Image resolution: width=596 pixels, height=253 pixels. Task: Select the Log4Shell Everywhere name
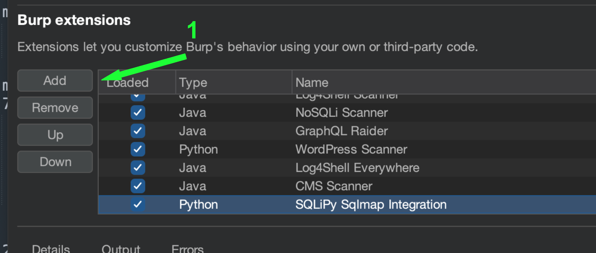tap(357, 168)
